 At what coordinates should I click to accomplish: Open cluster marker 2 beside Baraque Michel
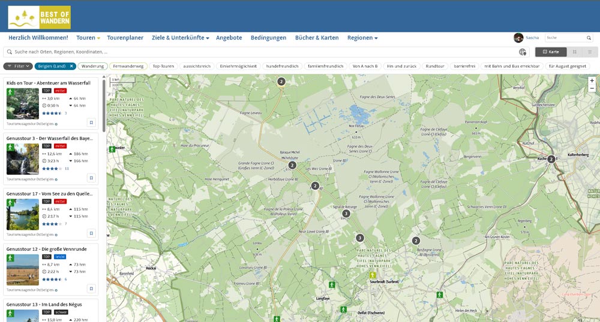pyautogui.click(x=292, y=165)
